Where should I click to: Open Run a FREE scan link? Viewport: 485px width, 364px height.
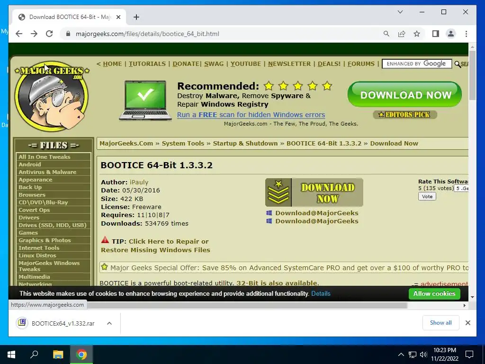[x=251, y=115]
